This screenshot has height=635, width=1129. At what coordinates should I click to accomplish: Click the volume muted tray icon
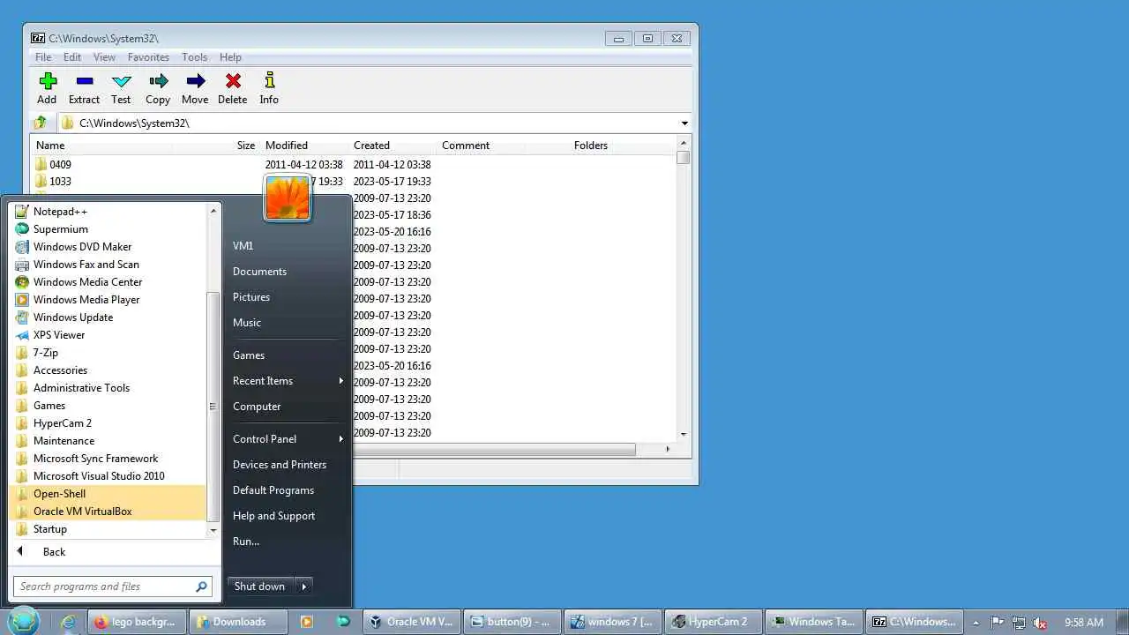[x=1040, y=623]
